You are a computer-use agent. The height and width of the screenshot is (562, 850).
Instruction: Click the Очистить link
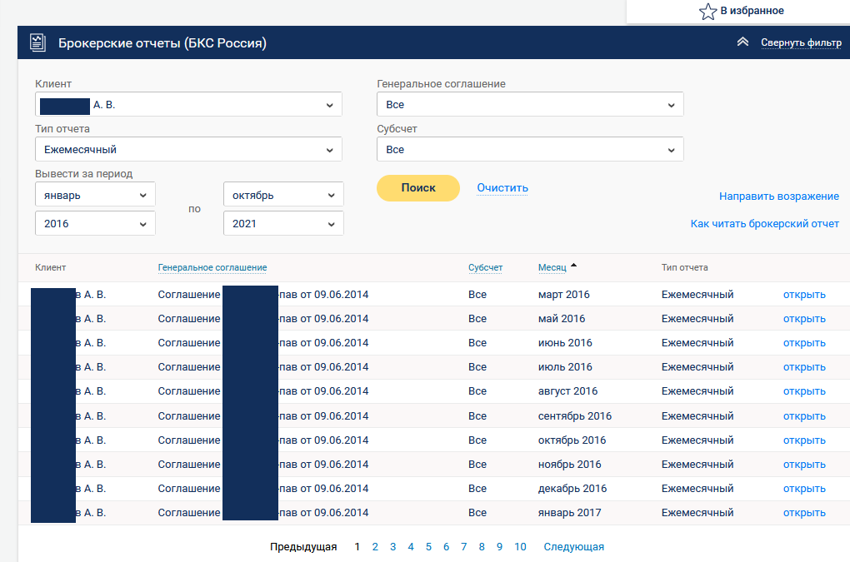502,188
